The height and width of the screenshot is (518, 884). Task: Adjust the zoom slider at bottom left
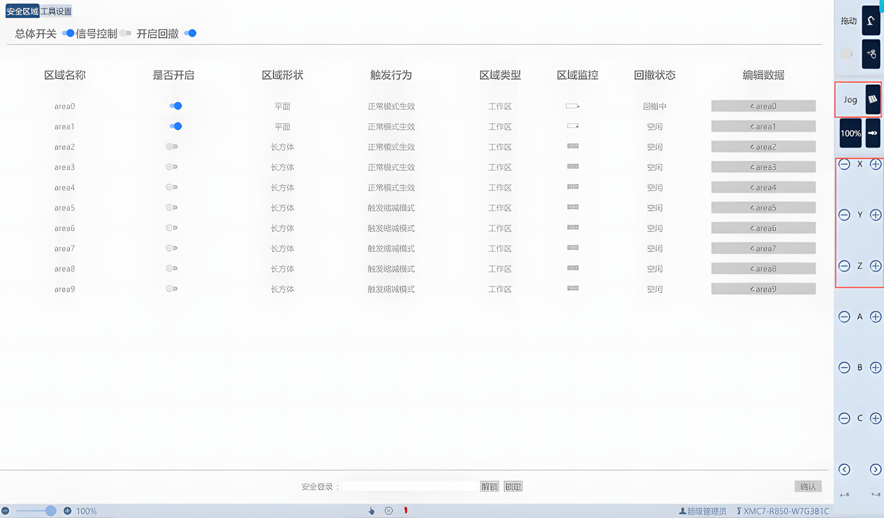[x=50, y=511]
